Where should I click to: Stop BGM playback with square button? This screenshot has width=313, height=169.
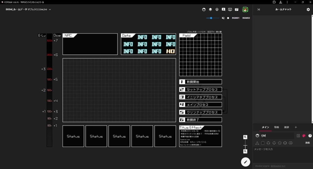pos(228,18)
